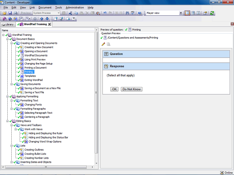Viewport: 234px width, 175px height.
Task: Switch to vertical split layout view
Action: (x=198, y=13)
